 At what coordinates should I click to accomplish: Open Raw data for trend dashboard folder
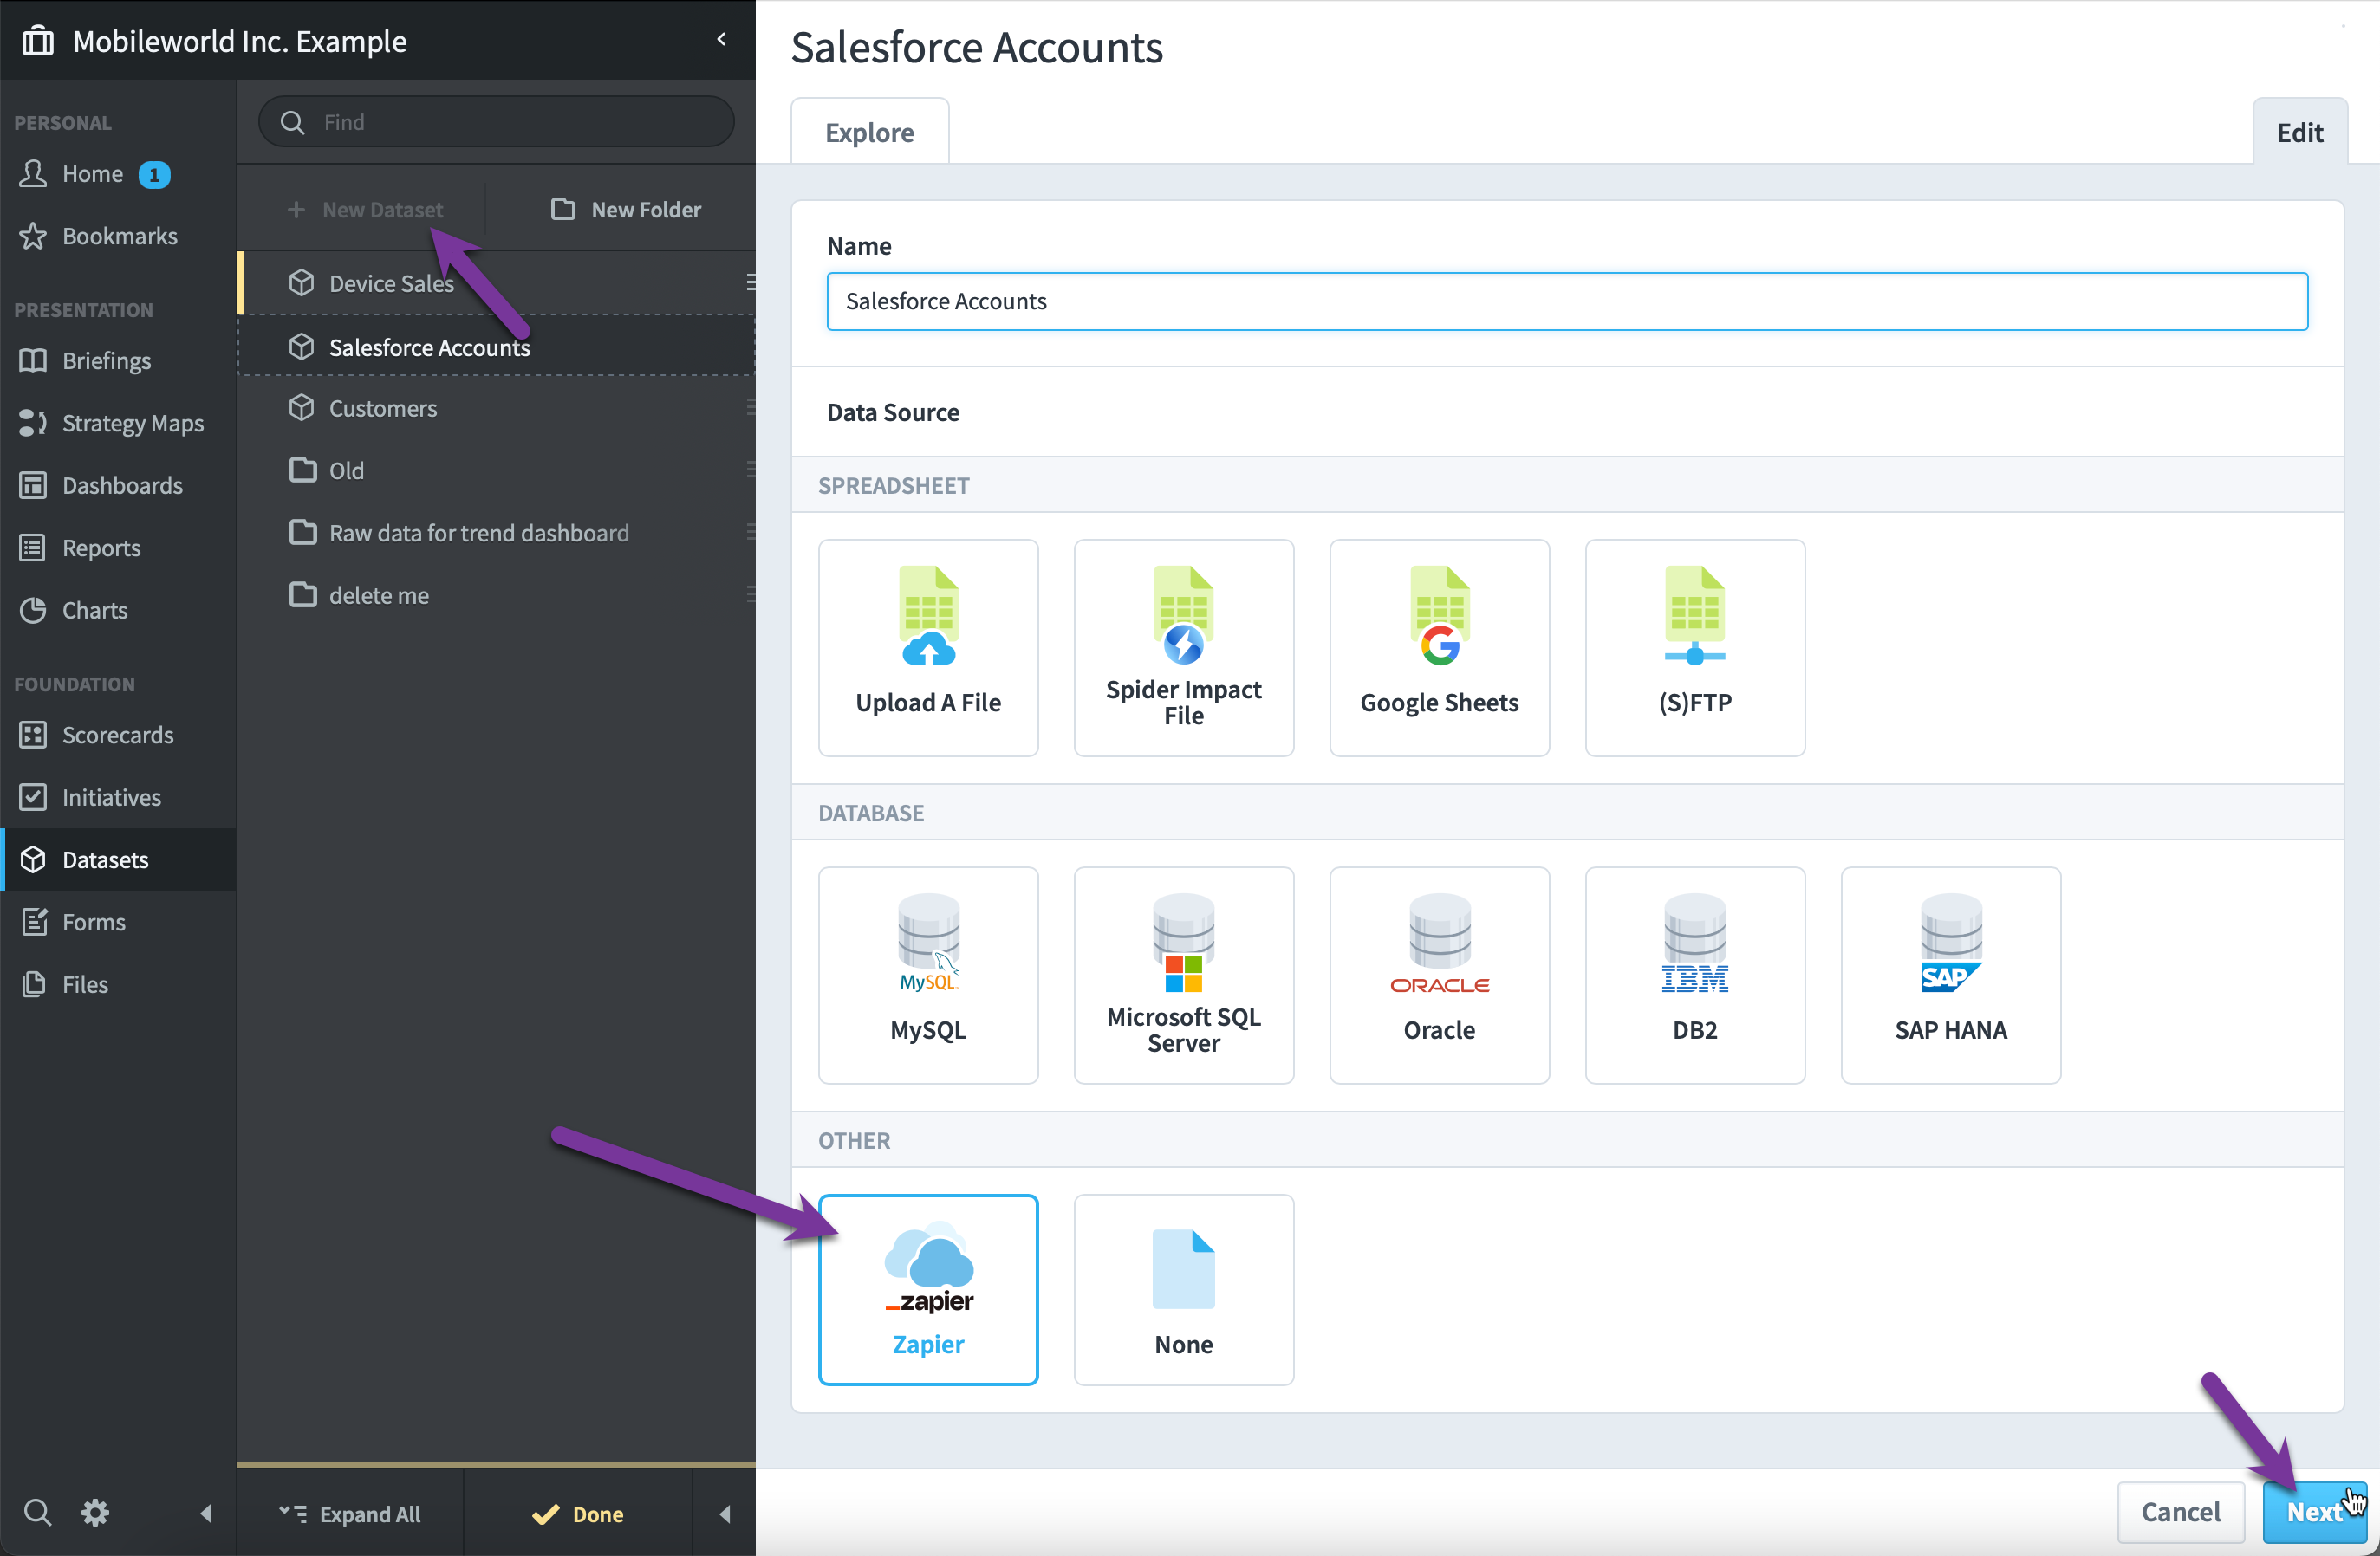[x=496, y=533]
